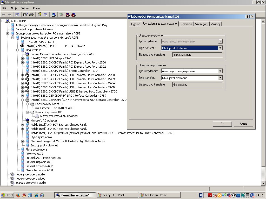This screenshot has height=199, width=266.
Task: Toggle the console tree pane icon
Action: pyautogui.click(x=17, y=15)
